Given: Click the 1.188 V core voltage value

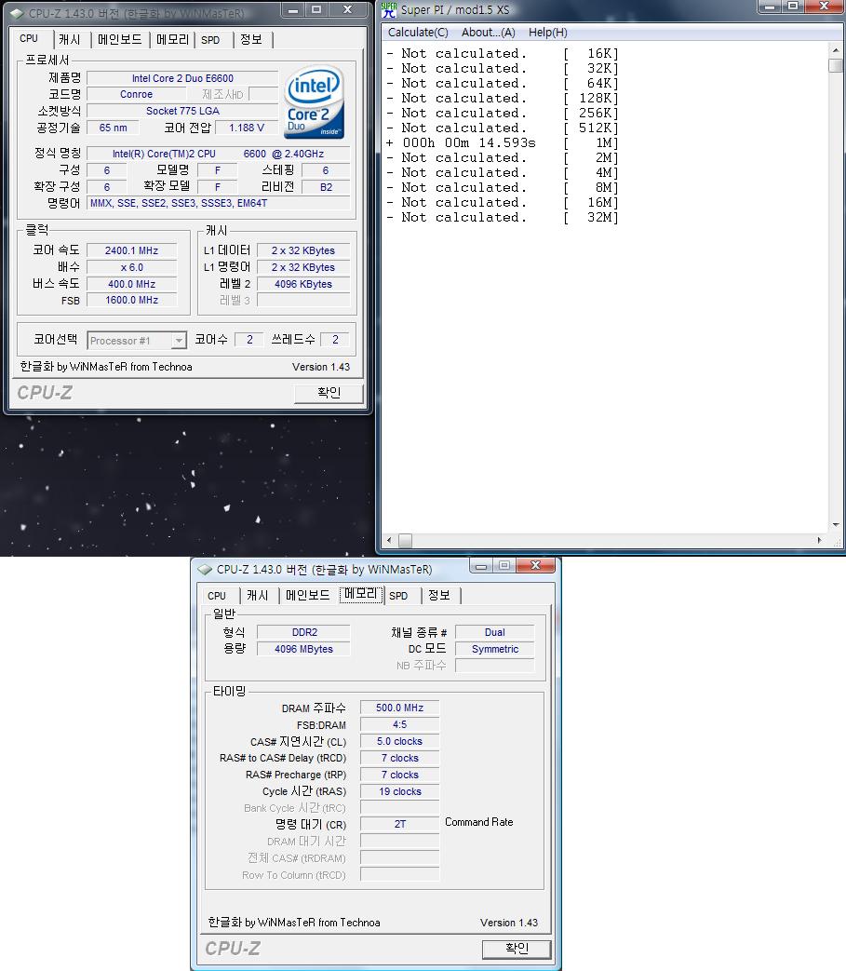Looking at the screenshot, I should pos(247,128).
